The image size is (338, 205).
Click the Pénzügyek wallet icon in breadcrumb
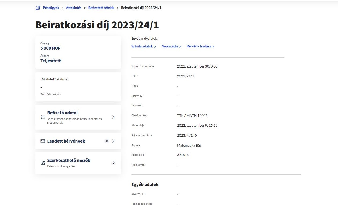[x=37, y=8]
